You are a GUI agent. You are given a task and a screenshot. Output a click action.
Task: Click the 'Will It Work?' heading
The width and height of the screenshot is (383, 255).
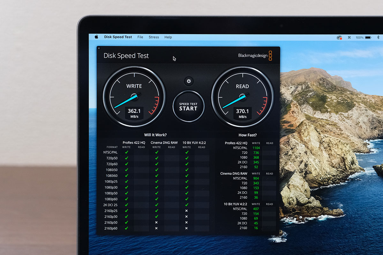155,135
